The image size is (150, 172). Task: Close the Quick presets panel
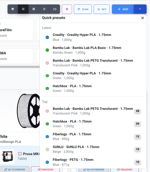[142, 18]
